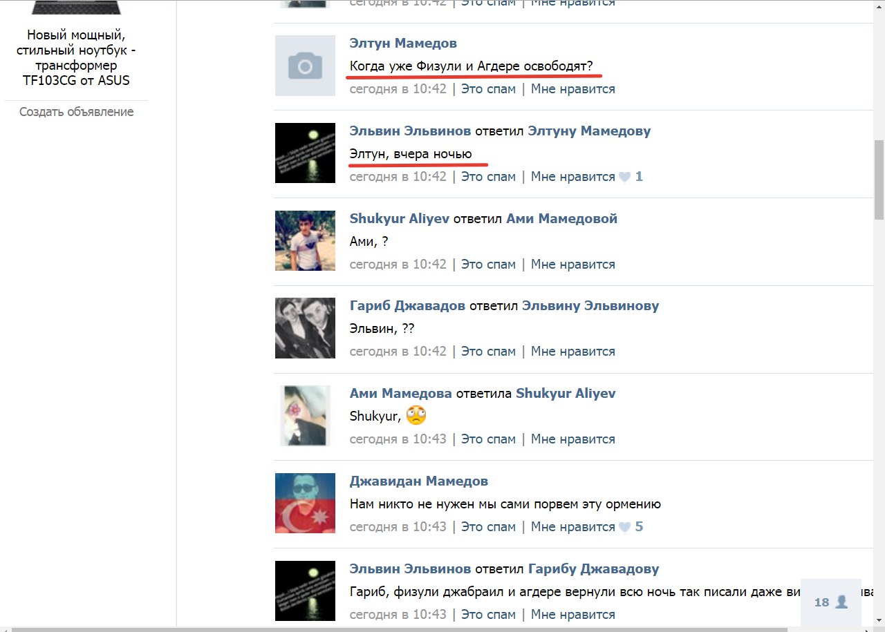This screenshot has width=885, height=632.
Task: Open the ASUS TF103CG laptop advertisement
Action: [x=76, y=57]
